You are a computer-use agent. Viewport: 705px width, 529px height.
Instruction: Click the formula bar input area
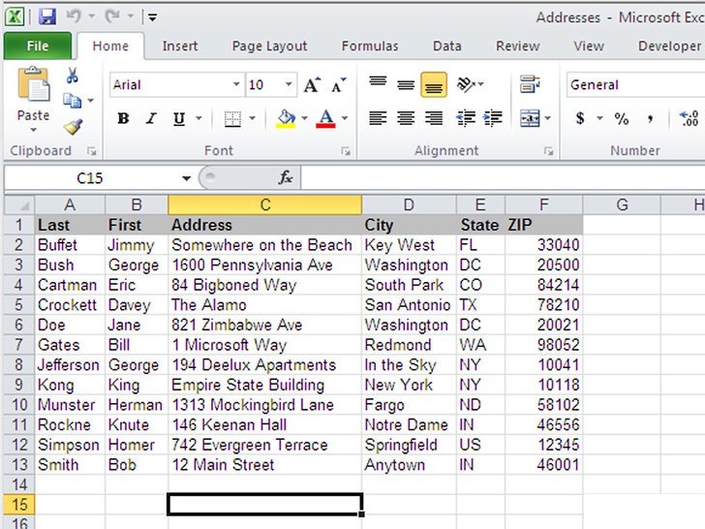503,178
